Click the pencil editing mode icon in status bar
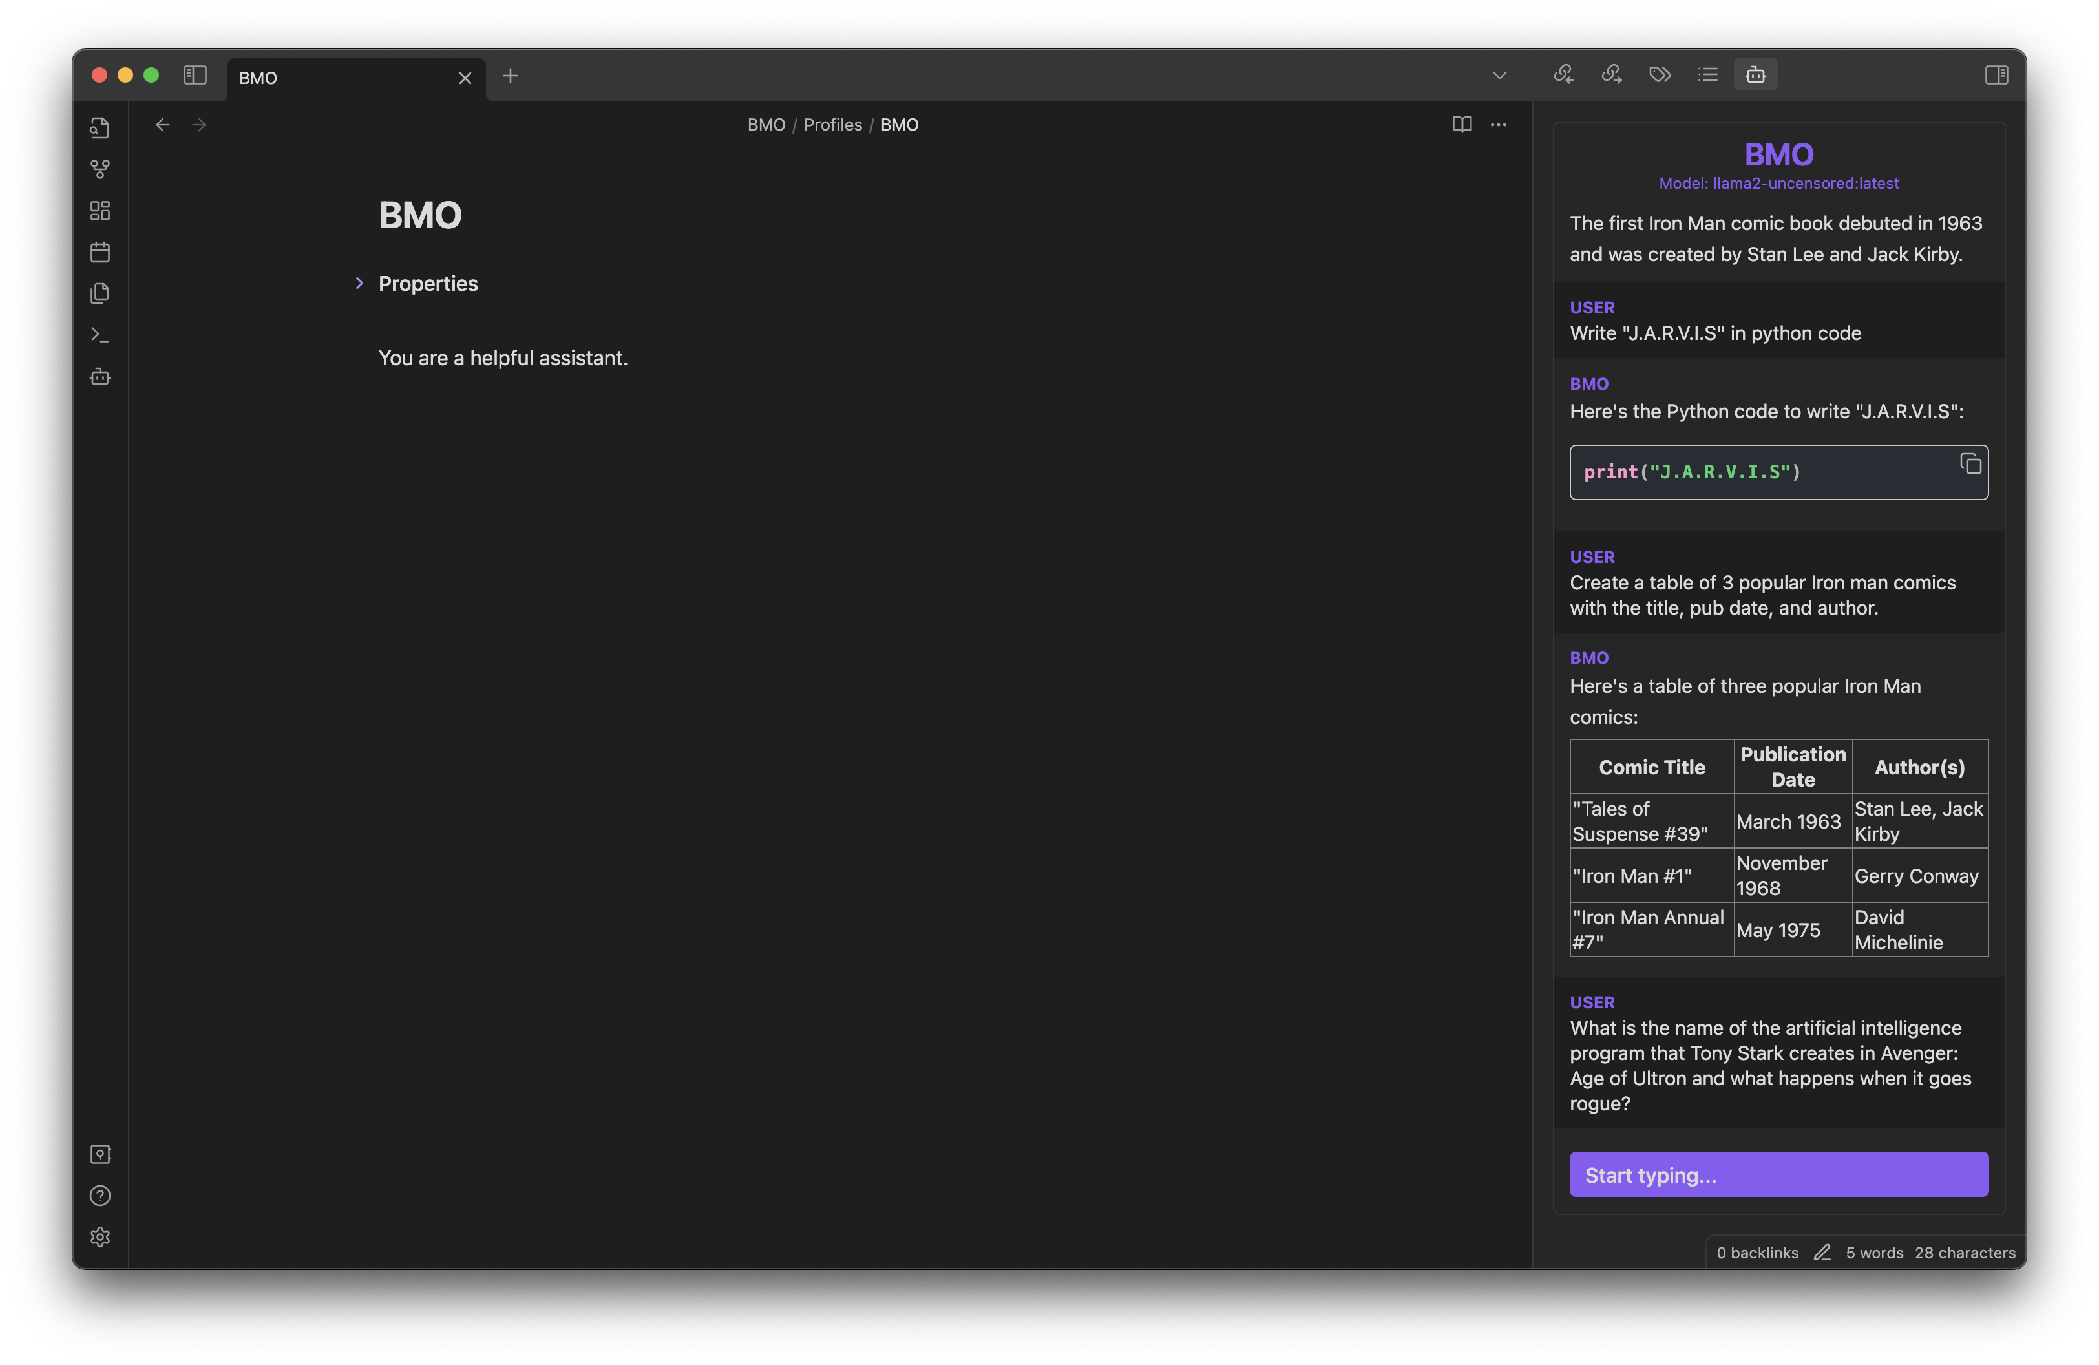The image size is (2099, 1365). (1822, 1253)
